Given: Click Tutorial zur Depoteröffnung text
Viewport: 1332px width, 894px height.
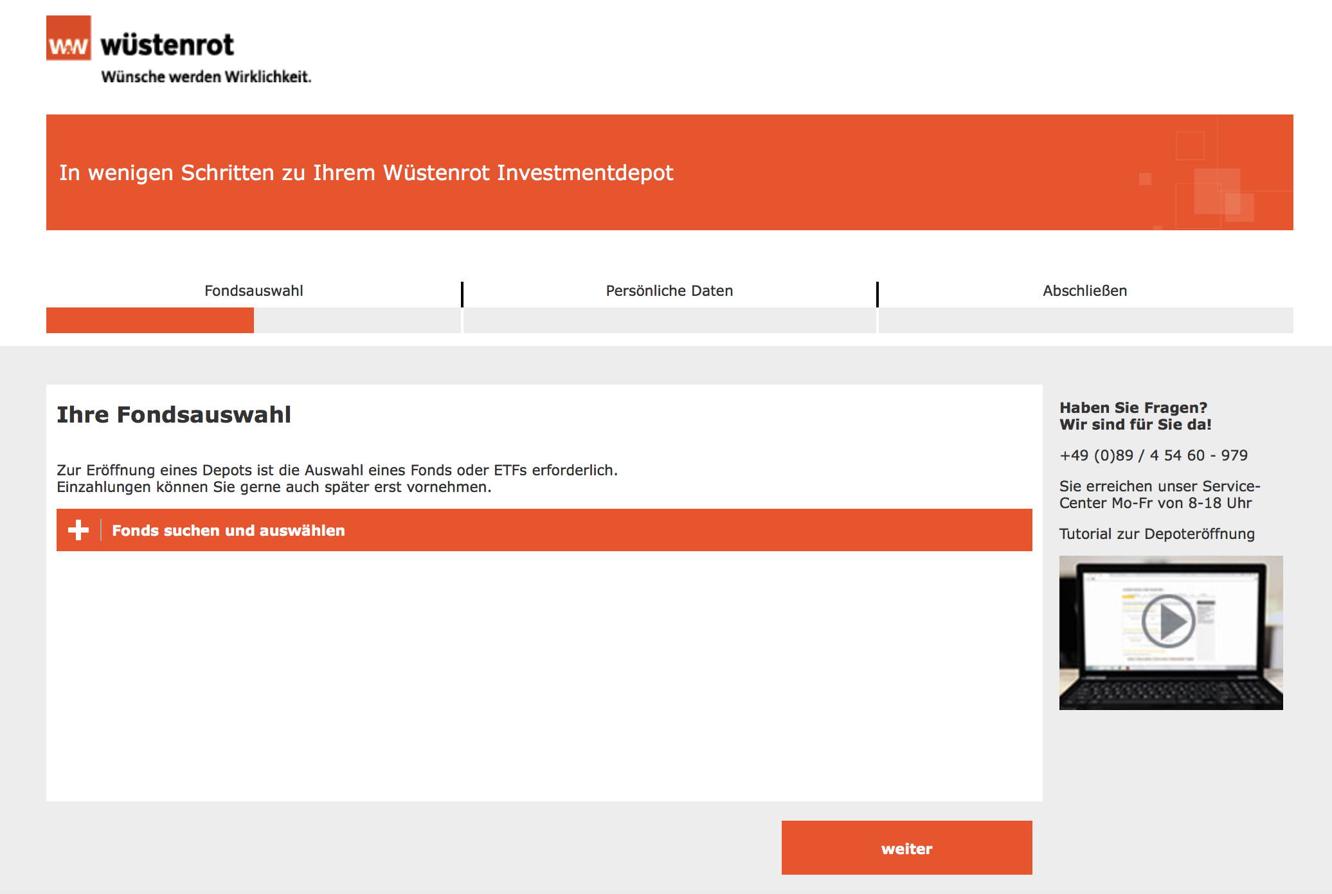Looking at the screenshot, I should pyautogui.click(x=1156, y=534).
